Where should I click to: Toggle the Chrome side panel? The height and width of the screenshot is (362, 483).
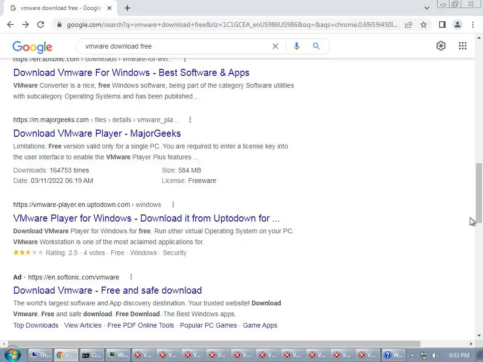[442, 25]
